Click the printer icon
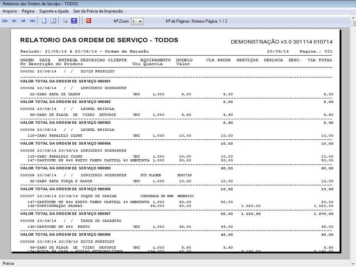 click(65, 21)
